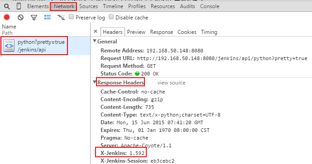This screenshot has height=164, width=312.
Task: Click the X-Jenkins-Session eb3cebc2 header
Action: click(x=137, y=161)
